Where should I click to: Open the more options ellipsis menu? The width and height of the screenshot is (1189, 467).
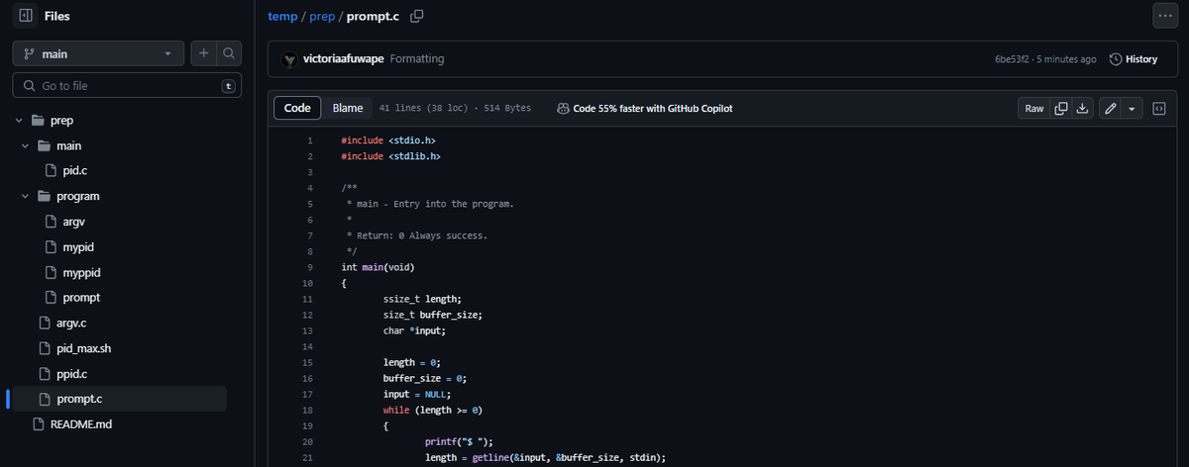point(1165,16)
